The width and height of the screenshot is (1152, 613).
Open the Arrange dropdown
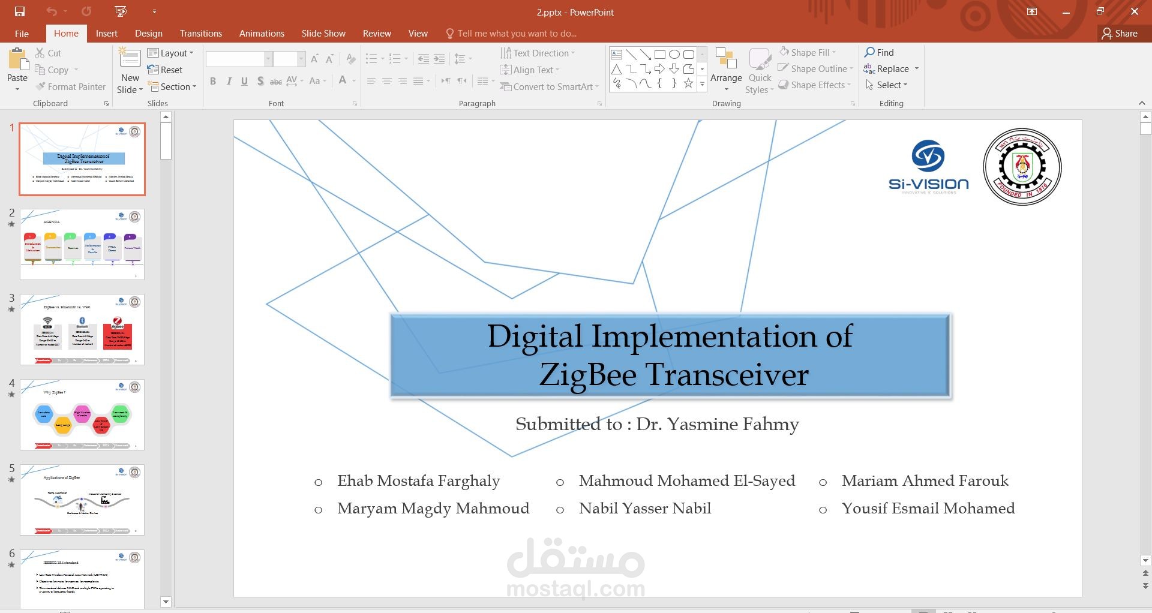click(726, 70)
